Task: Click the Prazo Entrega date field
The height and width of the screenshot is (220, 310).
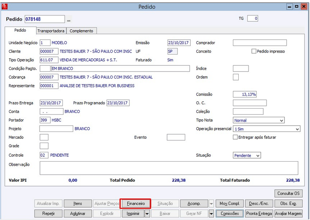Action: (51, 103)
